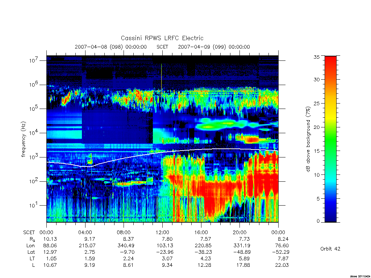The height and width of the screenshot is (278, 371).
Task: Click the Rs value '8.37'
Action: tap(128, 239)
